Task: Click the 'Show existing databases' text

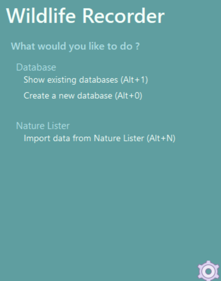Action: click(71, 80)
